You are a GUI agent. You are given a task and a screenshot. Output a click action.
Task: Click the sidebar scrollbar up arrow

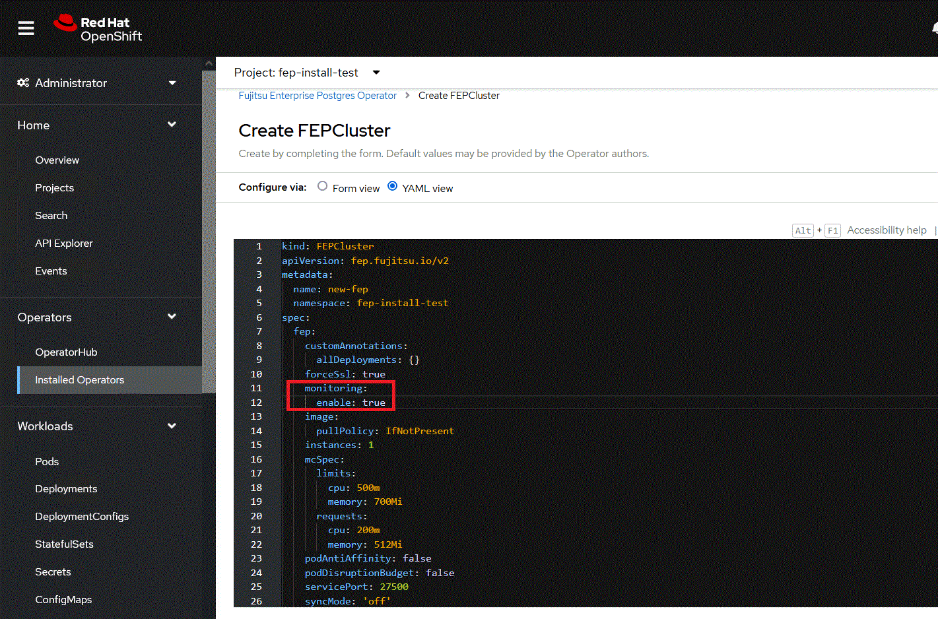209,63
